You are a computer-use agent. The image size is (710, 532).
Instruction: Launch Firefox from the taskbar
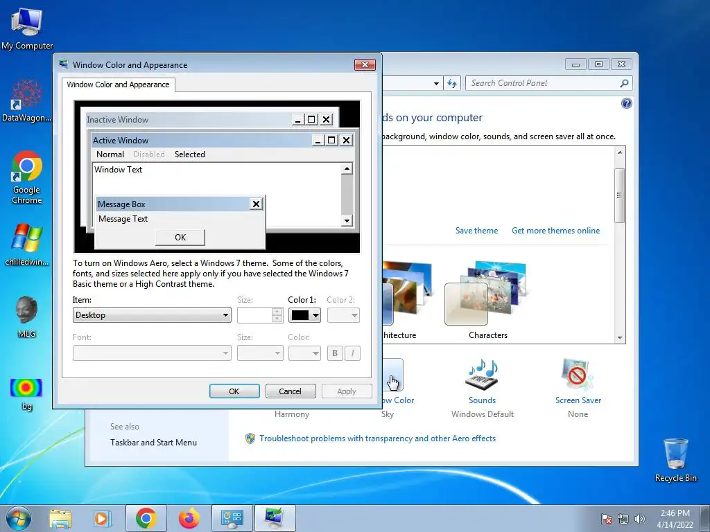(x=189, y=518)
